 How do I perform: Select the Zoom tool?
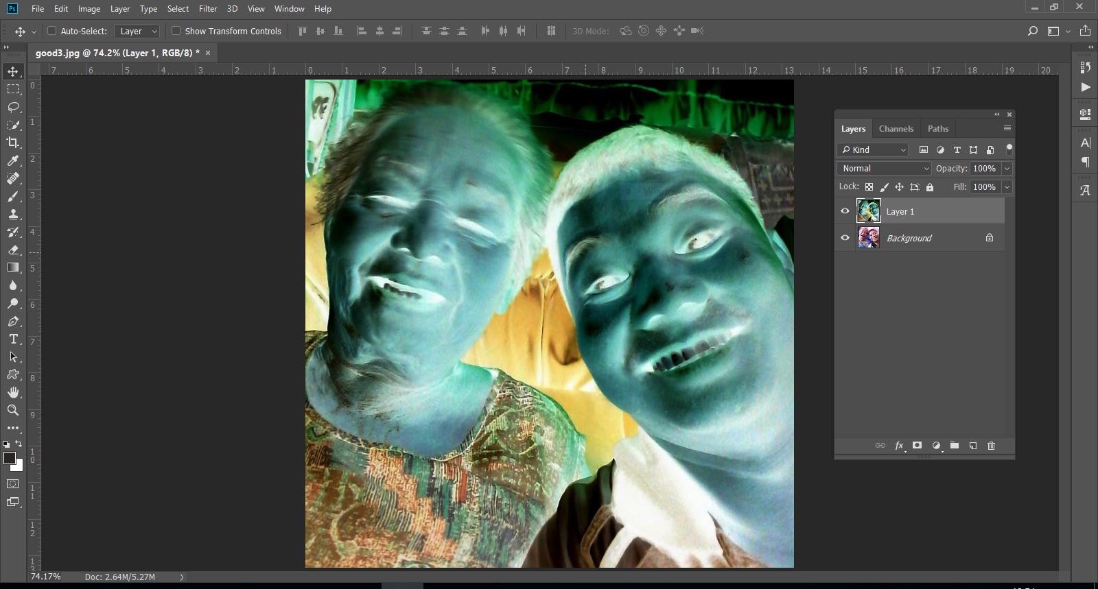click(13, 410)
